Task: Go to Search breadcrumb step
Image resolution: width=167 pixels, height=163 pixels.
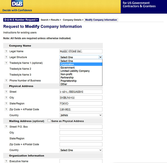Action: pyautogui.click(x=45, y=20)
